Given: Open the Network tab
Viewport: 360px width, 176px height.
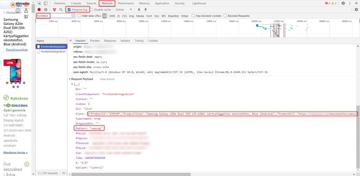Looking at the screenshot, I should [x=107, y=4].
